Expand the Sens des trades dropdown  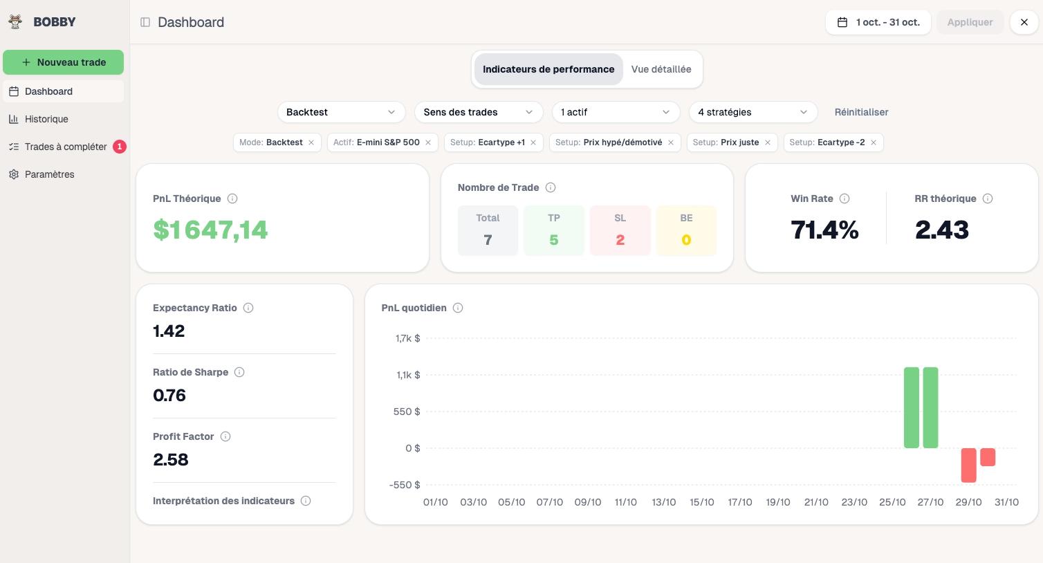(x=478, y=112)
